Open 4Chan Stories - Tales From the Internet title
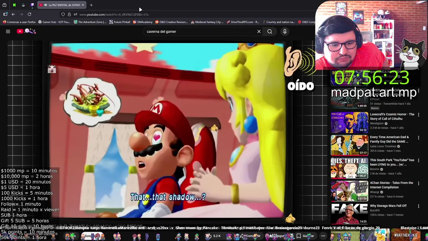Viewport: 428px width, 241px height. pyautogui.click(x=391, y=185)
